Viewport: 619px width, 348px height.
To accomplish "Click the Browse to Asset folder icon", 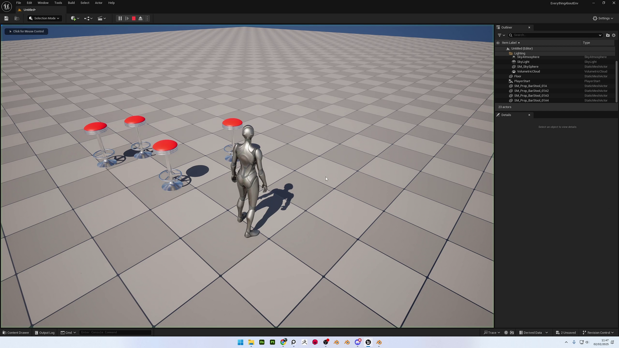I will (x=17, y=18).
